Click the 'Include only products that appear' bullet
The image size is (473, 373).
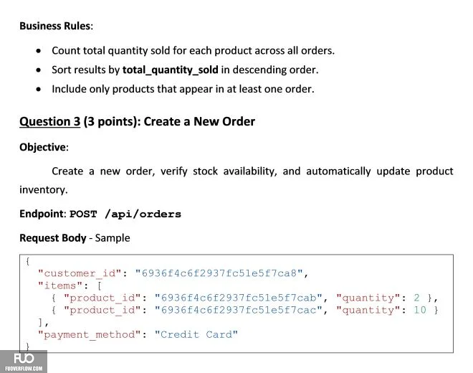183,89
